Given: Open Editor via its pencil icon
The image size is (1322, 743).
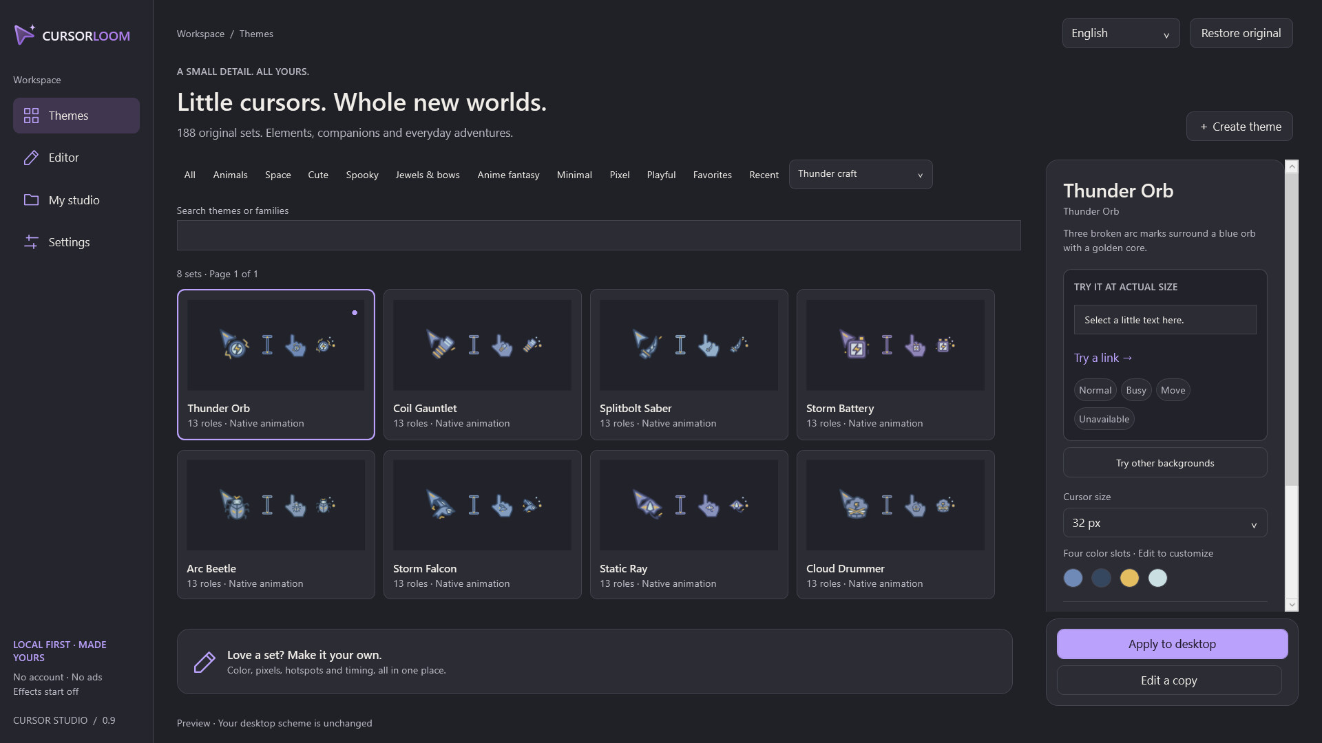Looking at the screenshot, I should tap(31, 158).
